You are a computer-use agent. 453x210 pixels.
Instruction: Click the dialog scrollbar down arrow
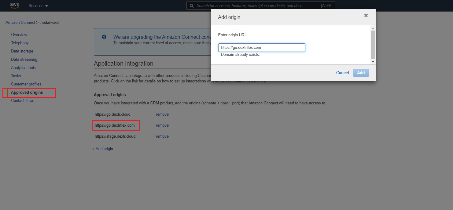click(x=373, y=62)
